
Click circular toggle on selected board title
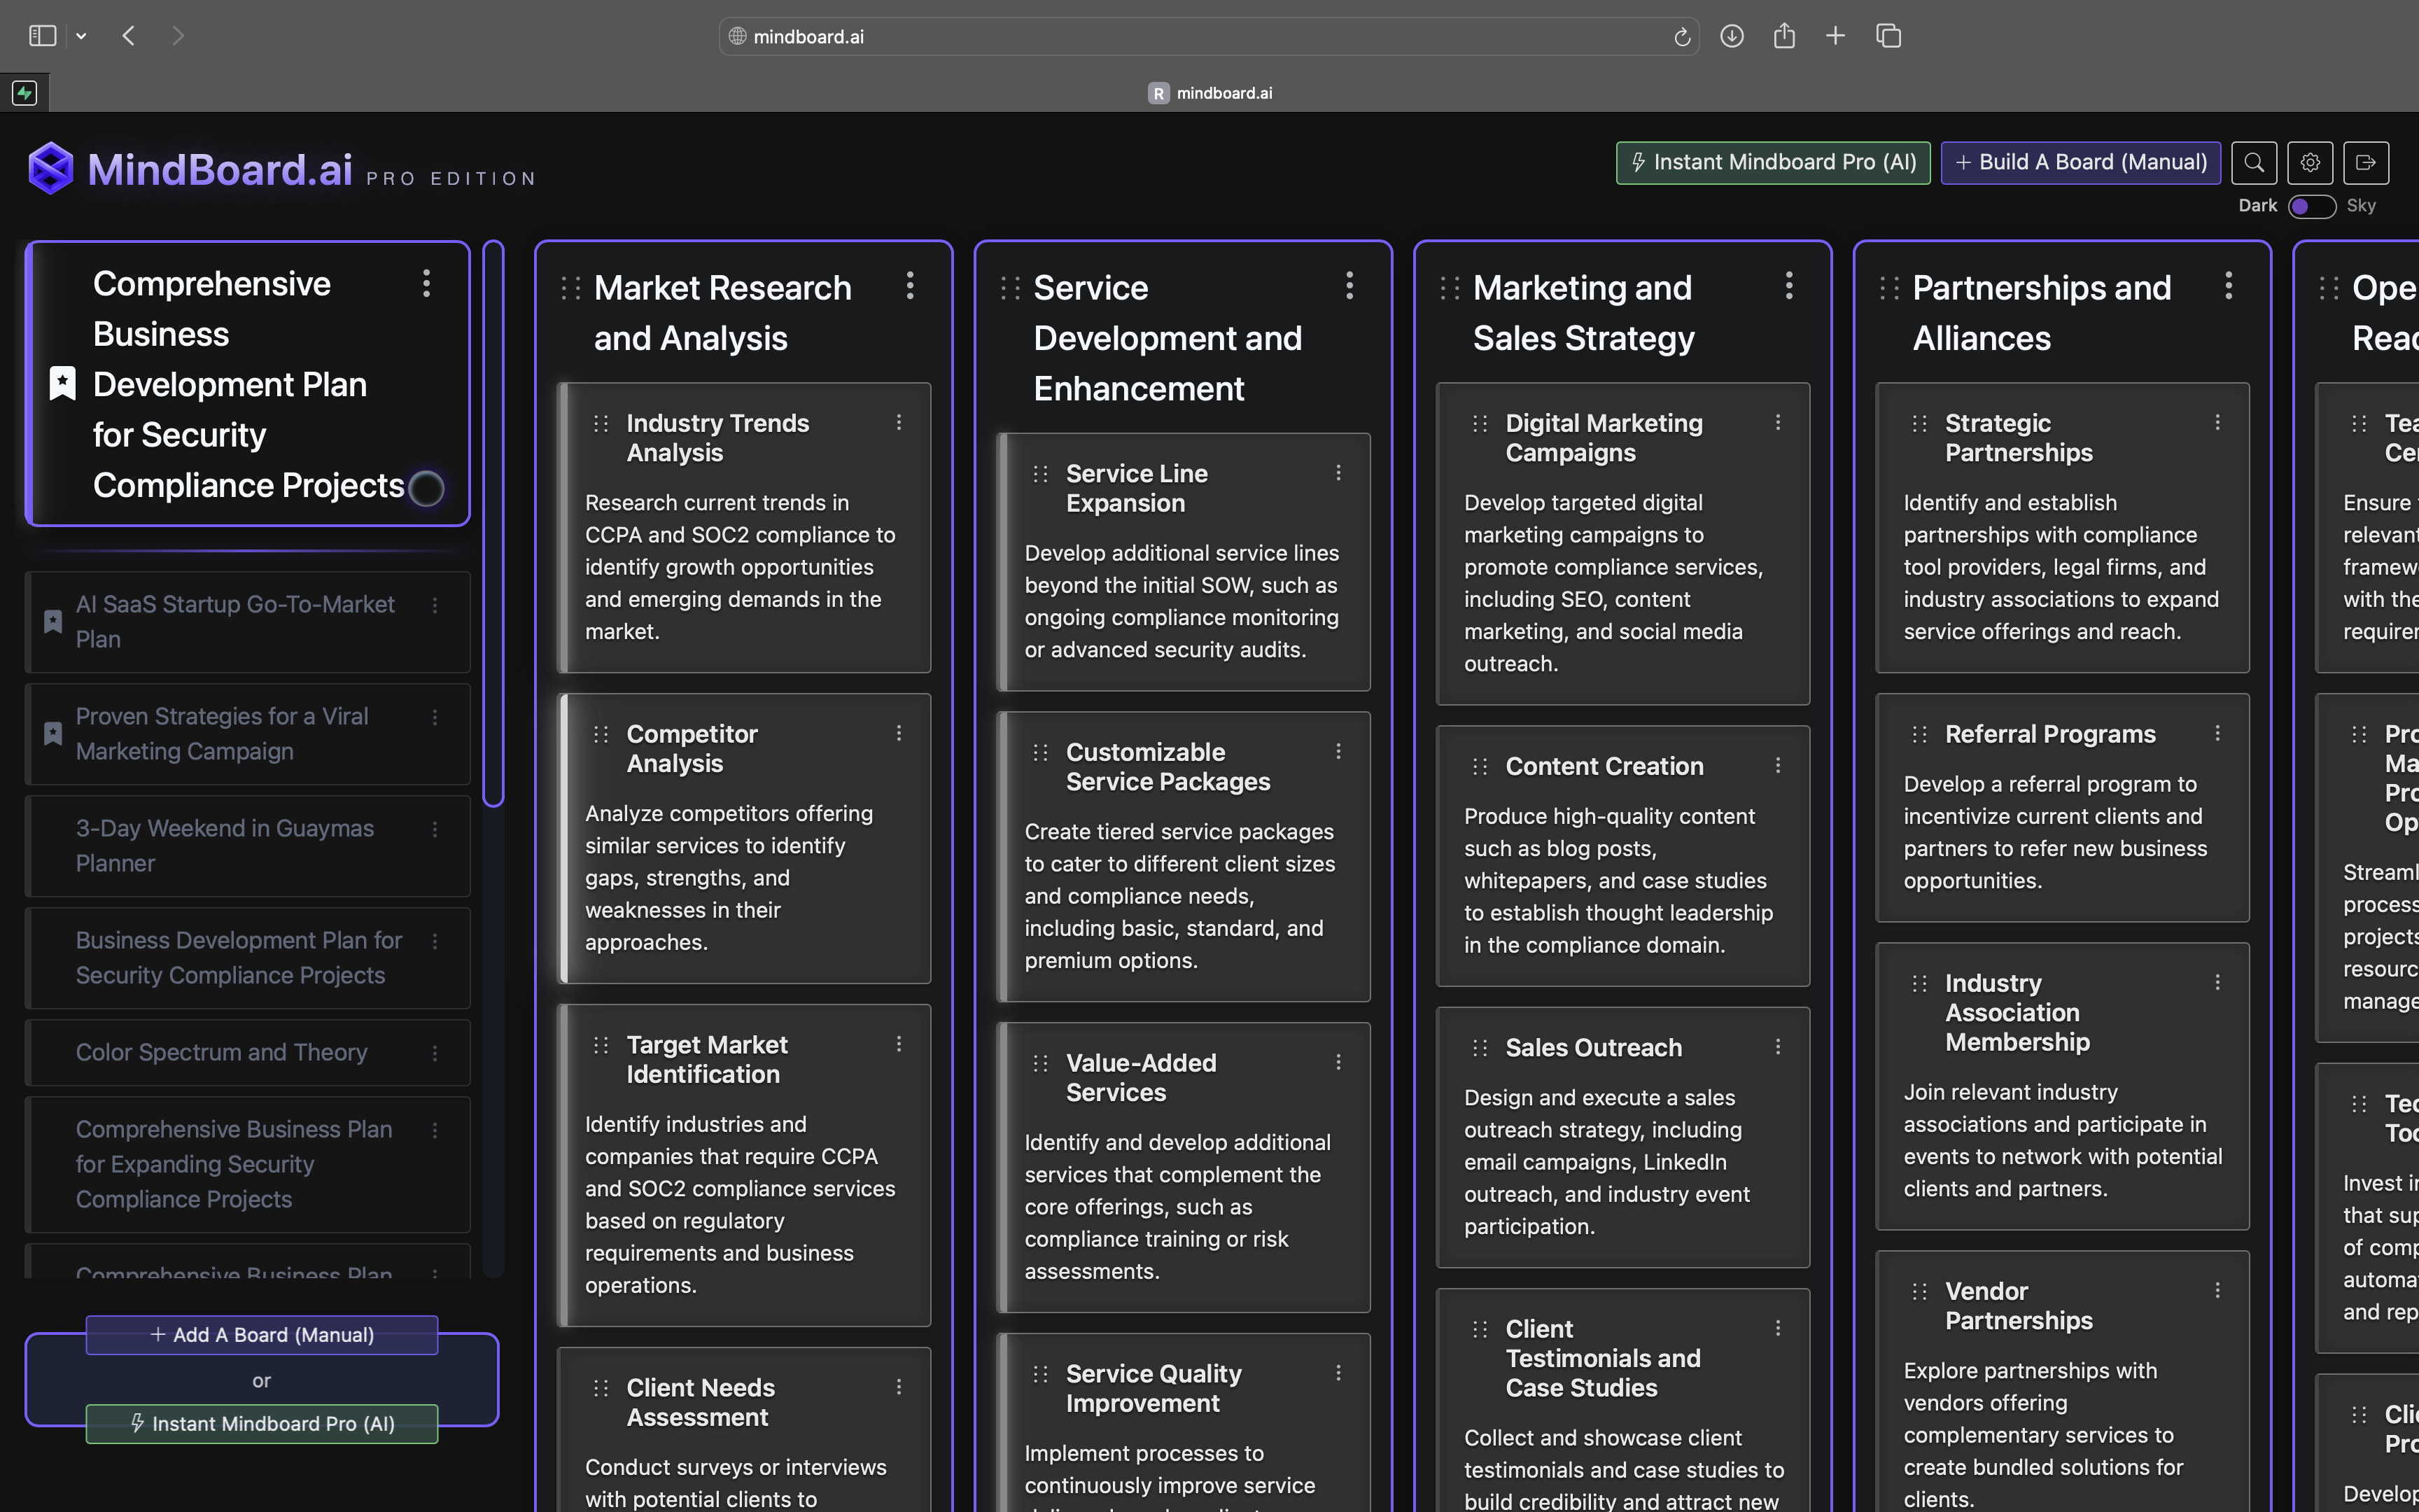click(x=427, y=488)
